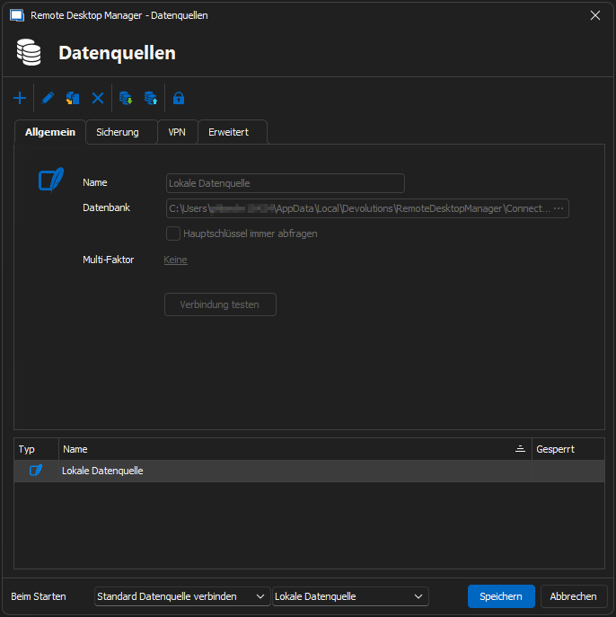Click the lock data source padlock icon

pyautogui.click(x=179, y=98)
